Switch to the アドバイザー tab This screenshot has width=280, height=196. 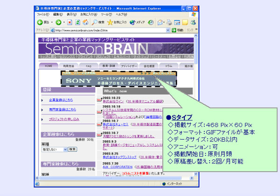point(129,66)
